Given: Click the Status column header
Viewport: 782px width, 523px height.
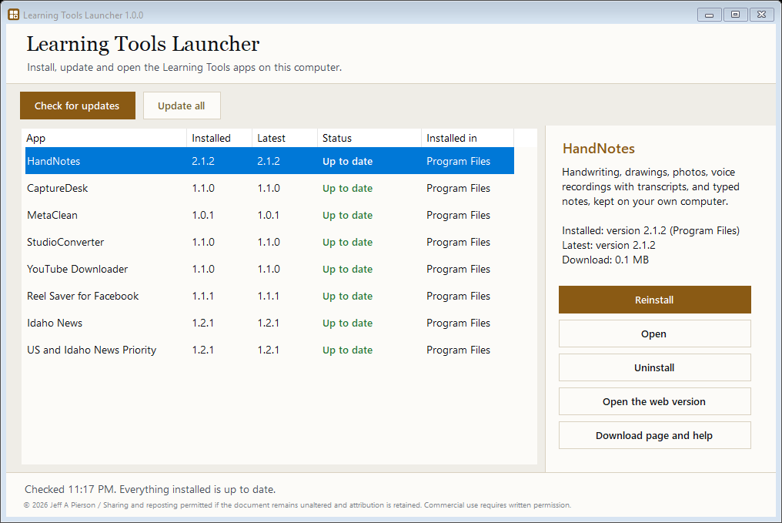Looking at the screenshot, I should pos(369,138).
